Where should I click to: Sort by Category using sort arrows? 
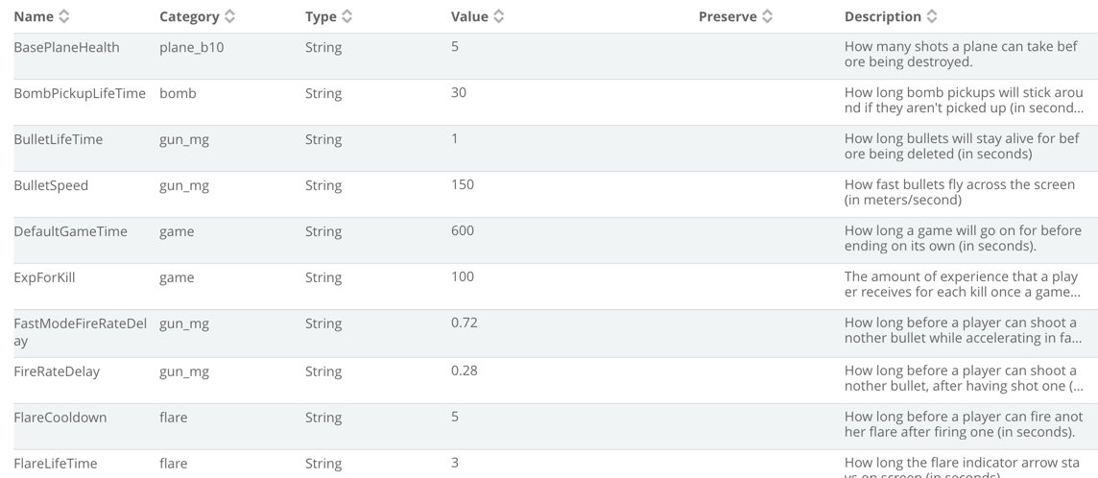229,16
